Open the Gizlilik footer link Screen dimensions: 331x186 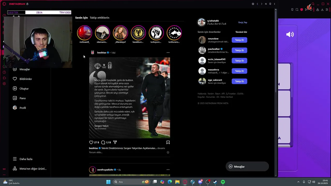tap(240, 94)
